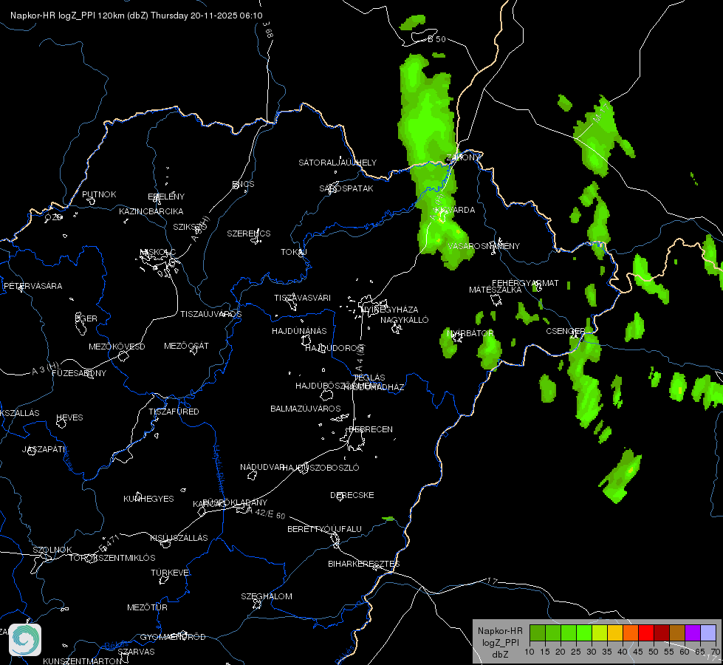Click the SZOLNOK city label
The image size is (723, 665).
coord(52,550)
